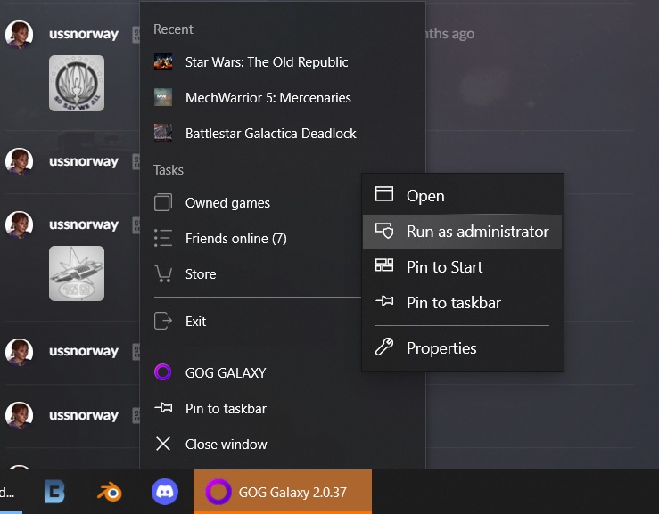
Task: Choose Pin to Start
Action: [462, 267]
